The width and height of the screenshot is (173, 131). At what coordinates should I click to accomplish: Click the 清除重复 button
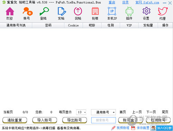point(15,120)
